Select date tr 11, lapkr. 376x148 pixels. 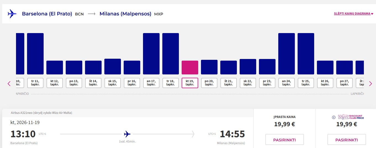35,83
